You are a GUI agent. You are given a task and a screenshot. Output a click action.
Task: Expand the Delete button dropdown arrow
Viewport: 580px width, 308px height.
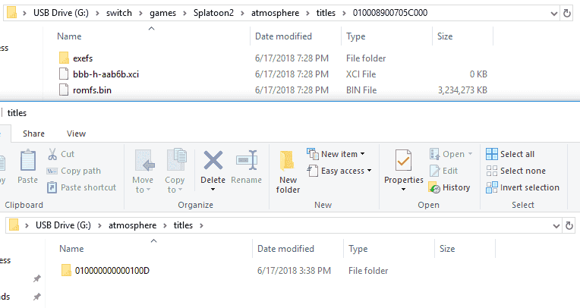[x=213, y=190]
